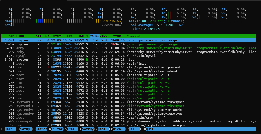
Task: Click the 3.53G/15.5G memory value
Action: 110,21
